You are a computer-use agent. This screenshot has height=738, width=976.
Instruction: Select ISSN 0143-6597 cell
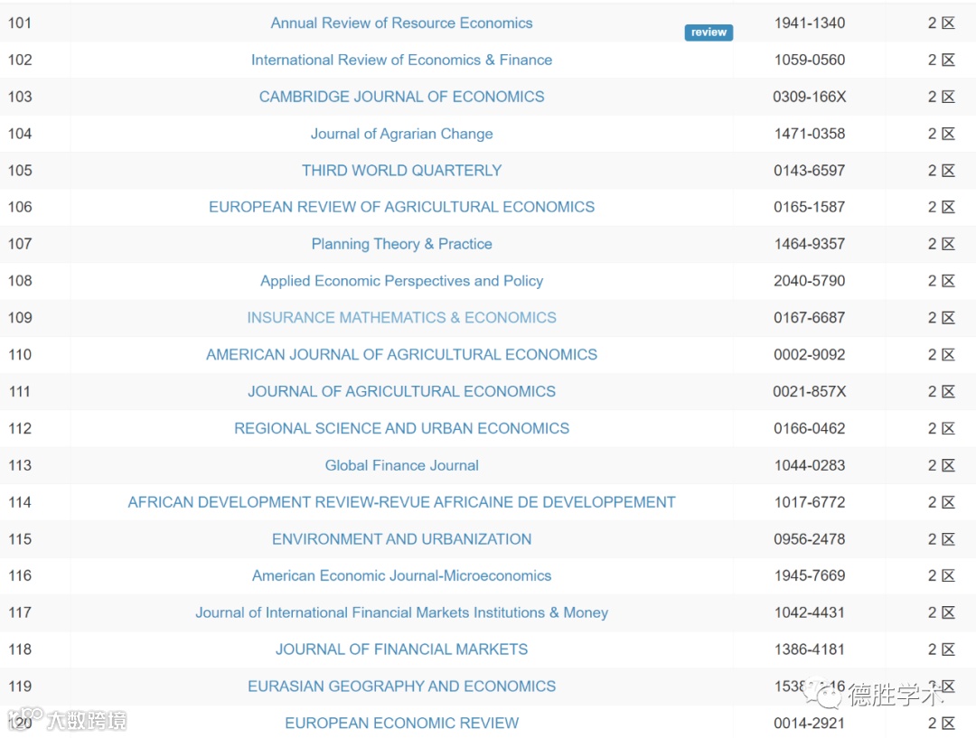[809, 171]
